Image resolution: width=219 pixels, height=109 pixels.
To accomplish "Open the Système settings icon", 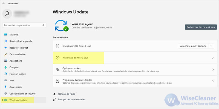I will click(5, 35).
